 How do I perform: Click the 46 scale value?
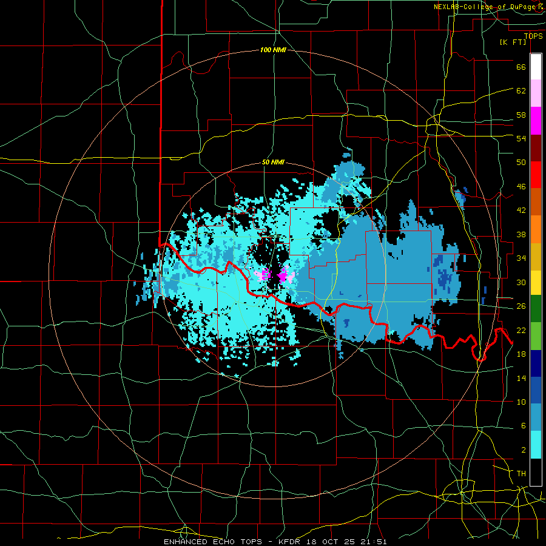point(521,187)
